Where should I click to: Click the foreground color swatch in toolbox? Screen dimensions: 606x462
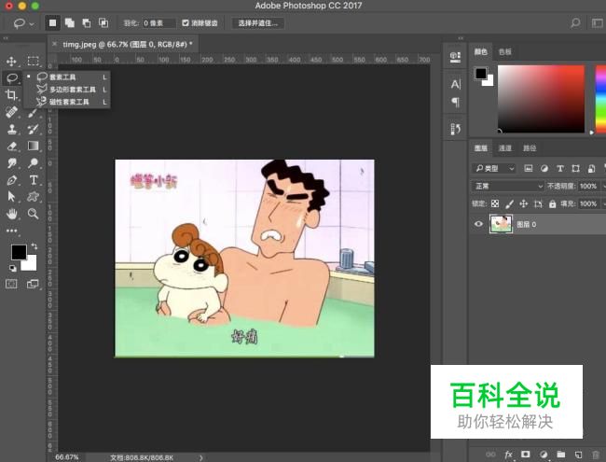tap(18, 252)
